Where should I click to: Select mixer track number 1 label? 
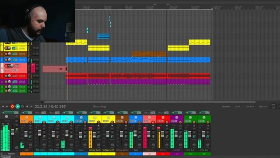[x=27, y=154]
